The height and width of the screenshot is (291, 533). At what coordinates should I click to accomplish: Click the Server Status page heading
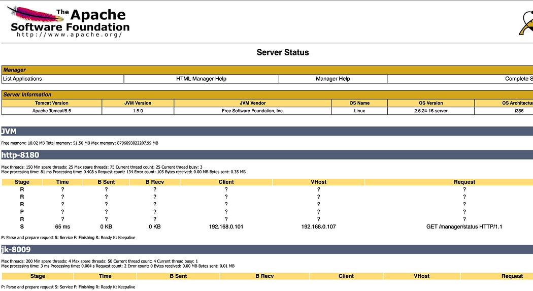(x=282, y=52)
